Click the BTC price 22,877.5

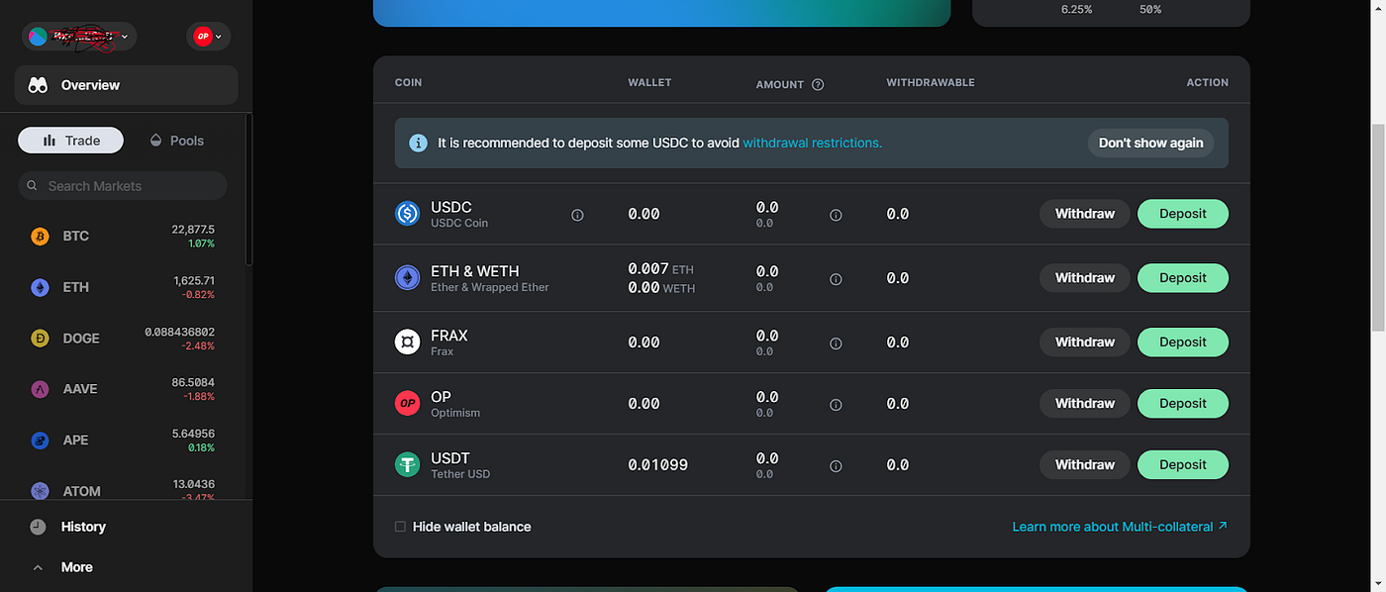coord(193,230)
